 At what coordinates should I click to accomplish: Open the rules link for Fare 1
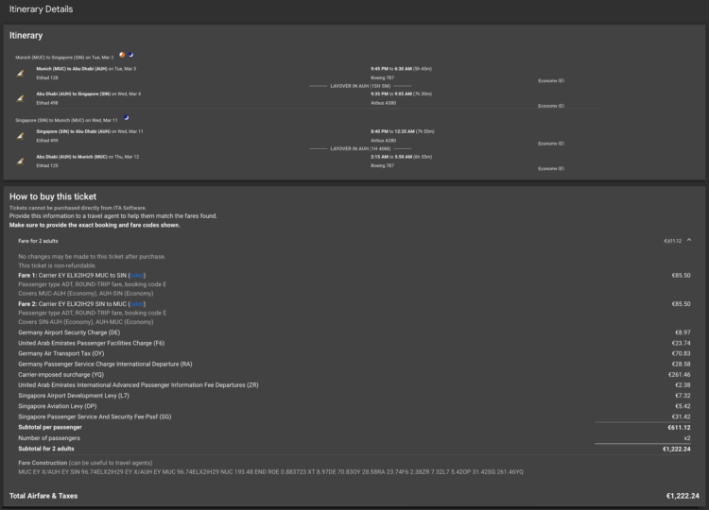click(136, 275)
